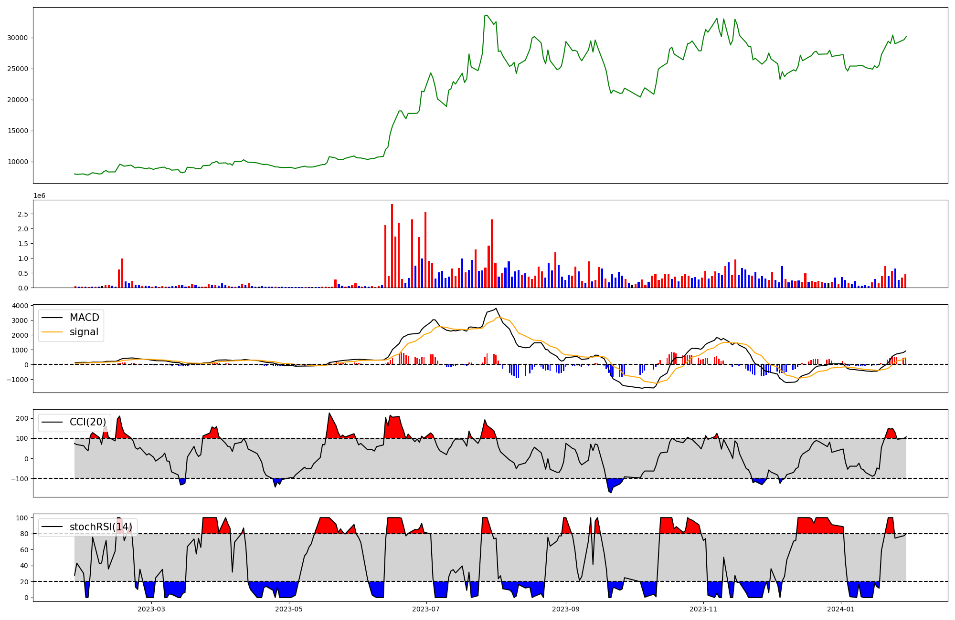The height and width of the screenshot is (620, 955).
Task: Click the price line's highest peak
Action: (x=487, y=15)
